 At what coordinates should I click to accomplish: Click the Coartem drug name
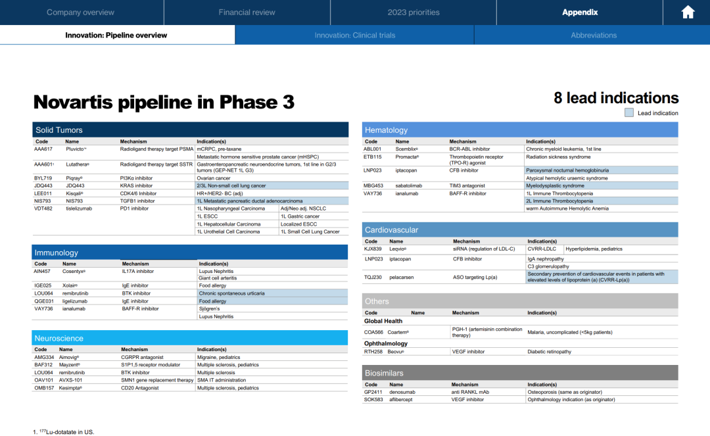coord(398,332)
